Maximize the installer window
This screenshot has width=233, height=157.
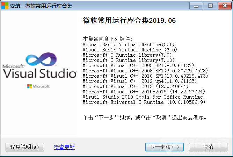[210, 6]
